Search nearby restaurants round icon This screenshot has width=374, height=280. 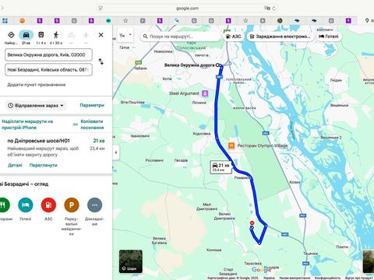[x=3, y=205]
